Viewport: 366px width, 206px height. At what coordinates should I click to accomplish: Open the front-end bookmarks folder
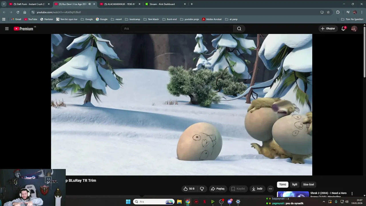170,19
